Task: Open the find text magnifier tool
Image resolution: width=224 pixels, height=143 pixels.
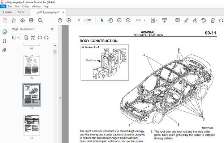Action: click(x=40, y=20)
